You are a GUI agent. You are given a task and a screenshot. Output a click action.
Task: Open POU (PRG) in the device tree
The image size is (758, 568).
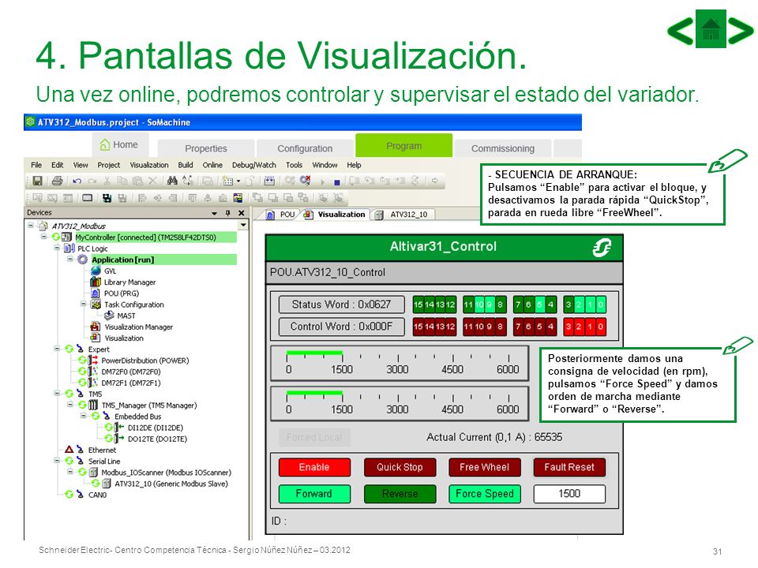(115, 293)
